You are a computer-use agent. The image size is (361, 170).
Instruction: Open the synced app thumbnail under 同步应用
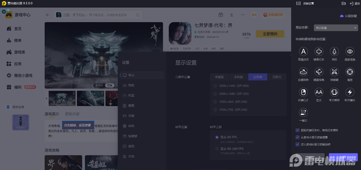20,122
